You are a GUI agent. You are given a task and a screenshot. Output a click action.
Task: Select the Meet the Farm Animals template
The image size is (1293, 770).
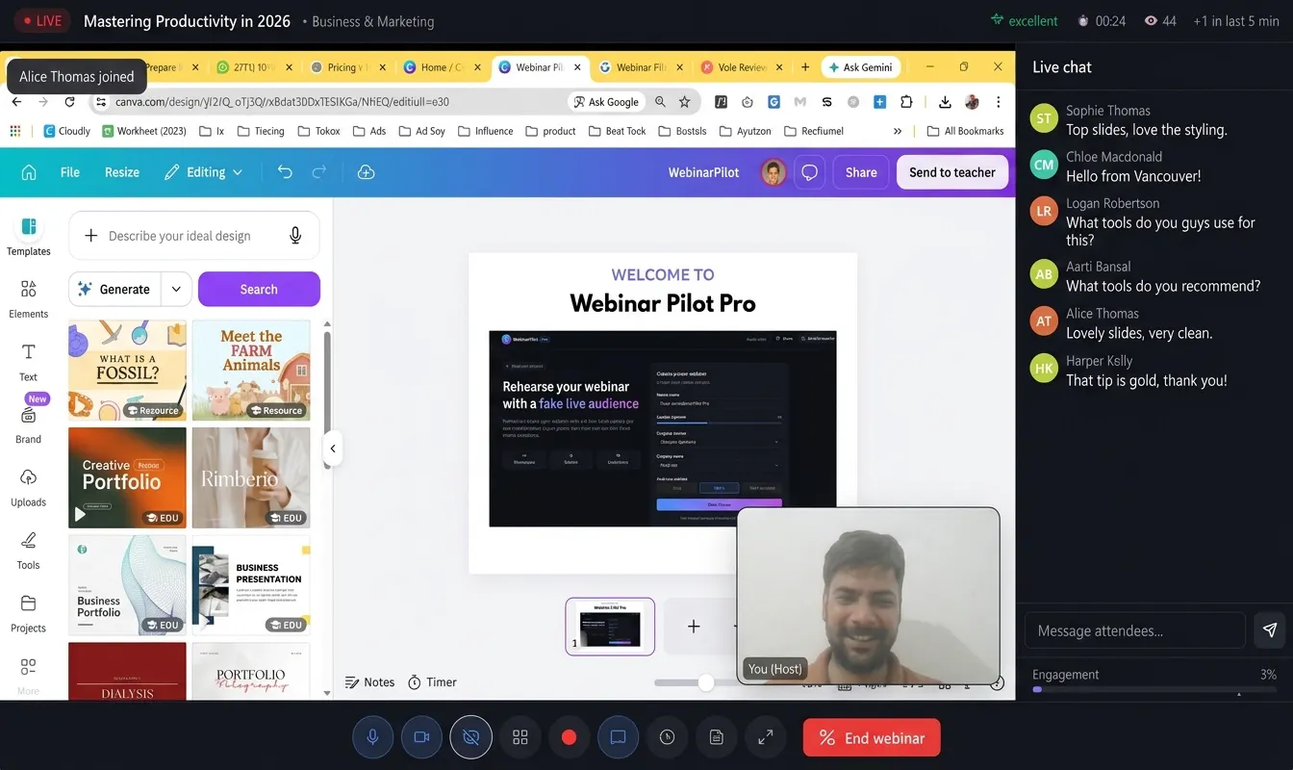251,370
